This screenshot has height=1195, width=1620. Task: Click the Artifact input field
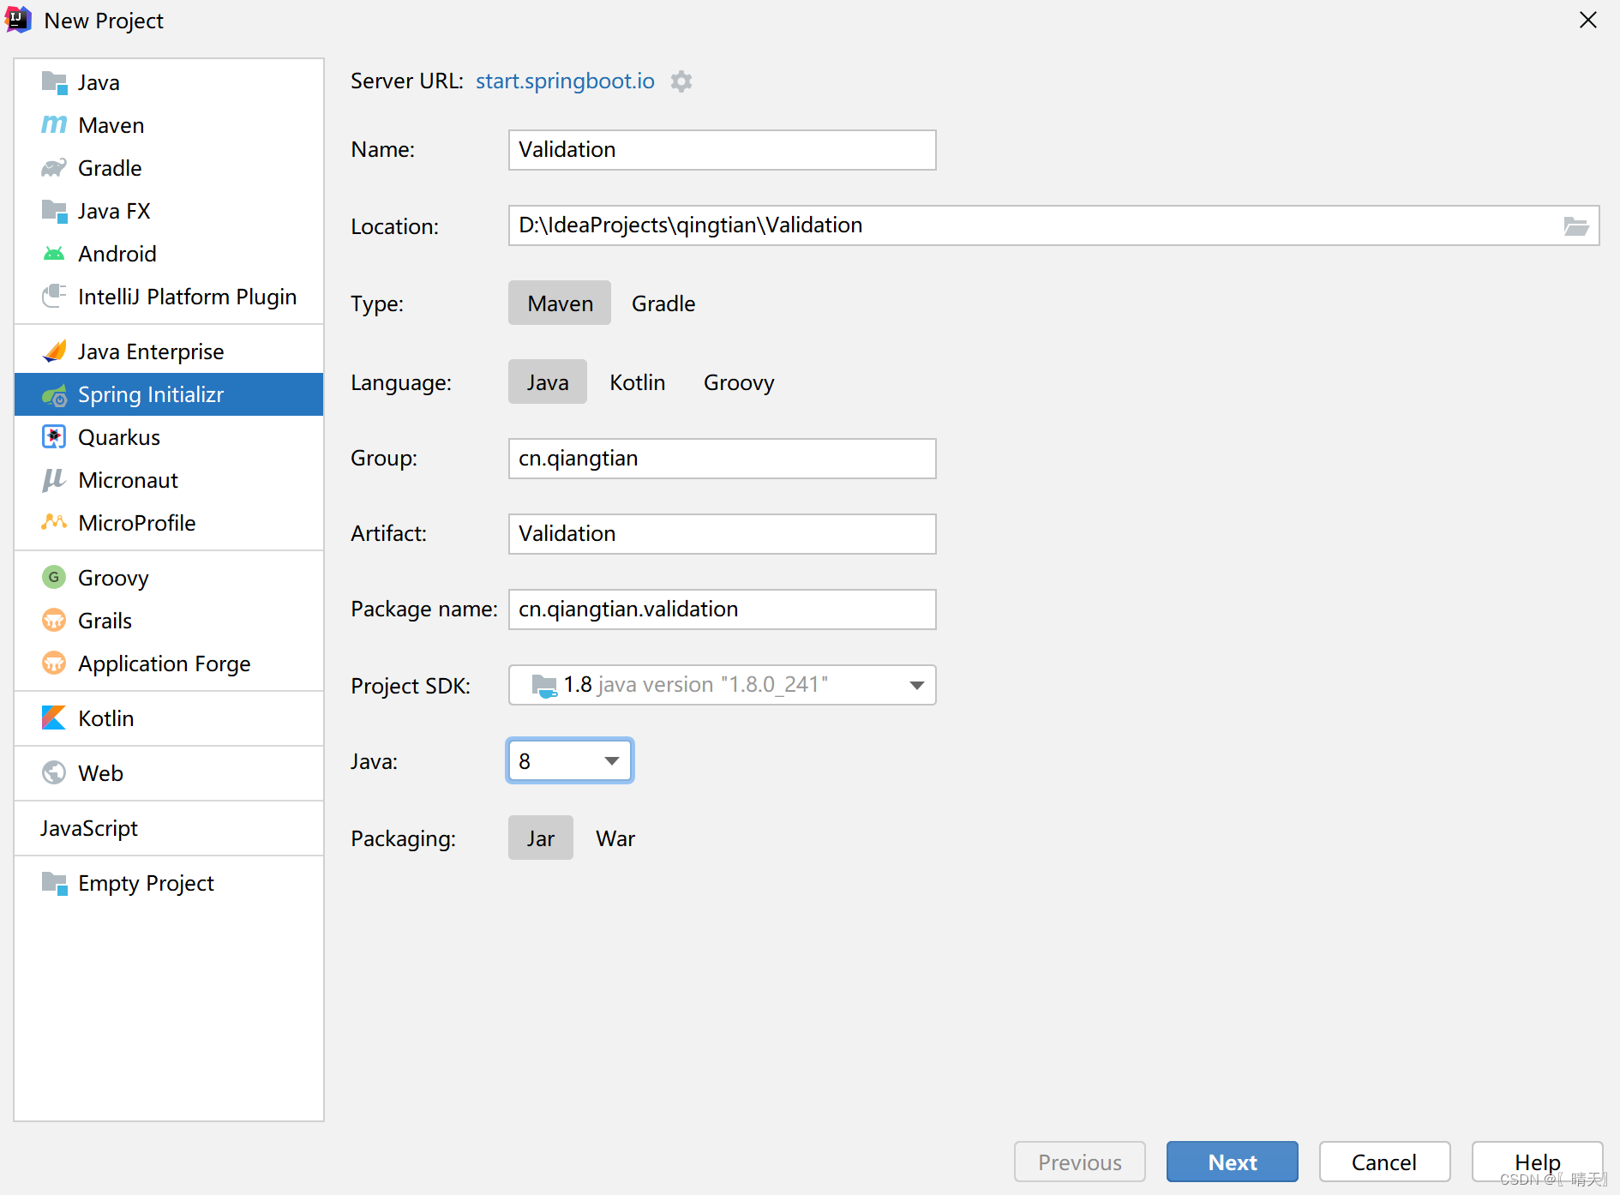tap(723, 534)
